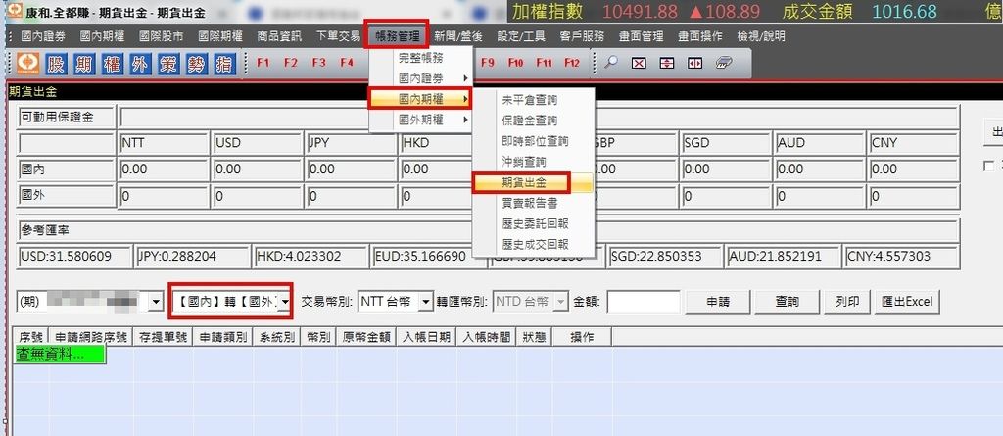Image resolution: width=1003 pixels, height=436 pixels.
Task: Click the F1 shortcut toolbar button
Action: 263,63
